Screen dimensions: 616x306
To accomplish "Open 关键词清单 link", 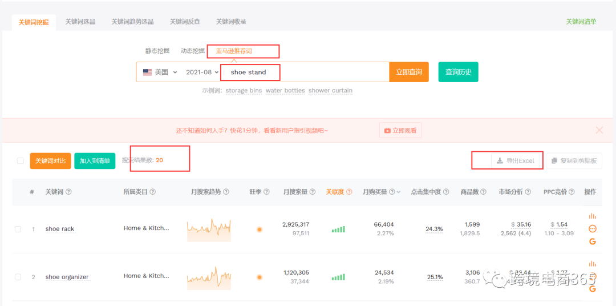I will (x=581, y=22).
